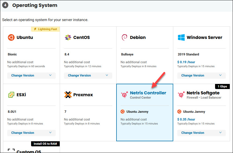The image size is (233, 153).
Task: Click the Proxmox version 7 label
Action: [65, 112]
